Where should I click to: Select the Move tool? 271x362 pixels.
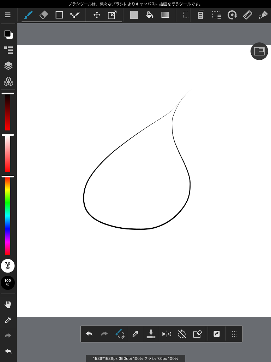coord(97,15)
